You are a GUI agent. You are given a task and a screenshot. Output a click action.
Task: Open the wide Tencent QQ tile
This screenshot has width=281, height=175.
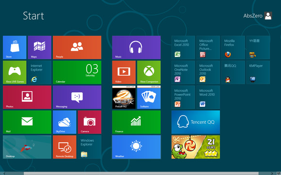pyautogui.click(x=196, y=122)
